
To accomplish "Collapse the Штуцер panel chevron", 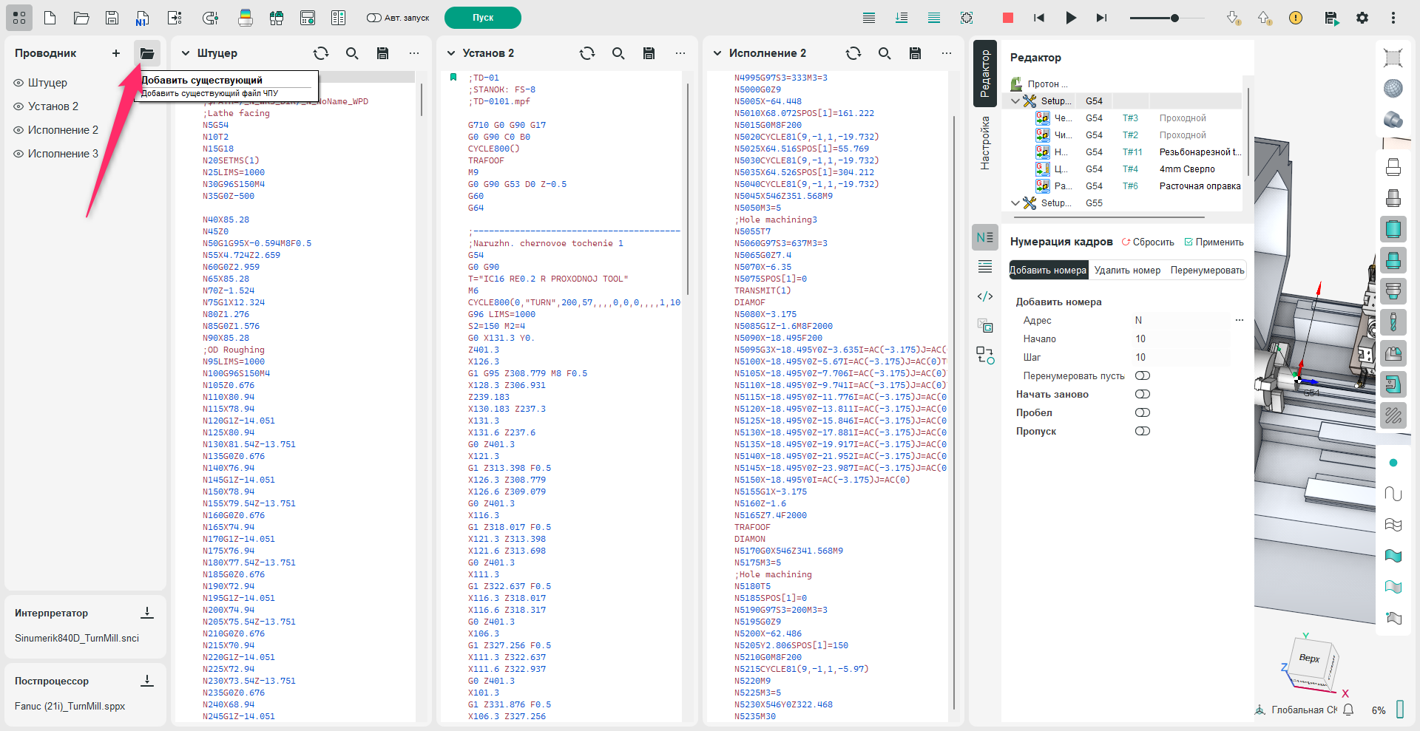I will pyautogui.click(x=186, y=53).
